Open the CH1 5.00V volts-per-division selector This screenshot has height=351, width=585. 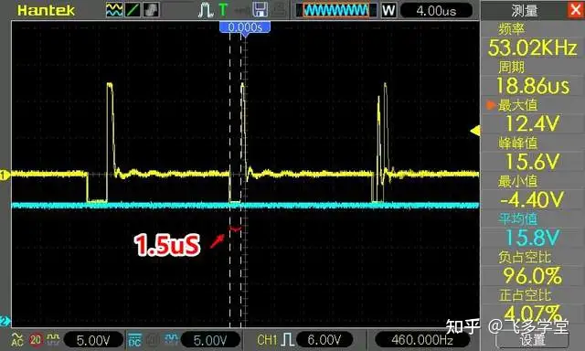(x=93, y=340)
